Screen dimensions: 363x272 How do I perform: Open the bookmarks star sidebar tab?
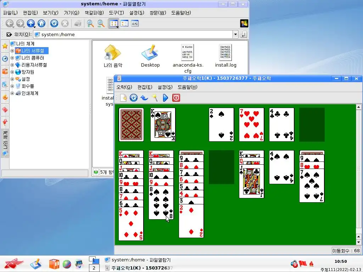(x=5, y=46)
